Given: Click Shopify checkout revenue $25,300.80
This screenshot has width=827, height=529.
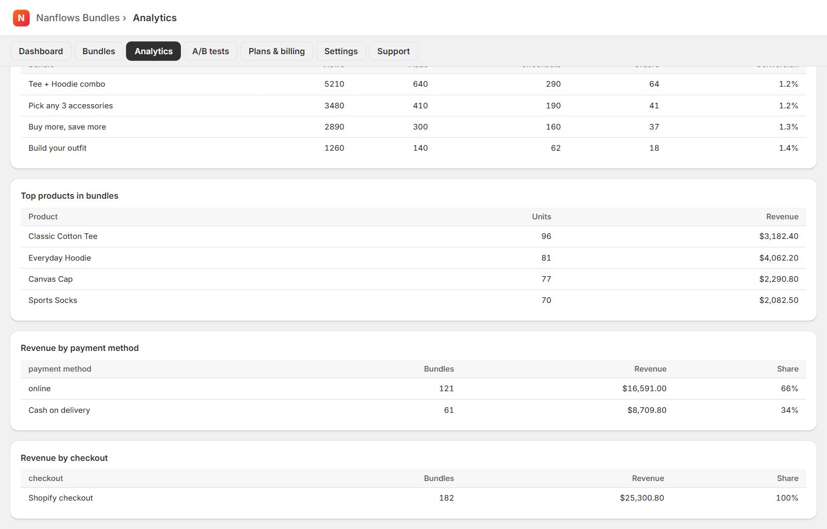Looking at the screenshot, I should tap(642, 498).
